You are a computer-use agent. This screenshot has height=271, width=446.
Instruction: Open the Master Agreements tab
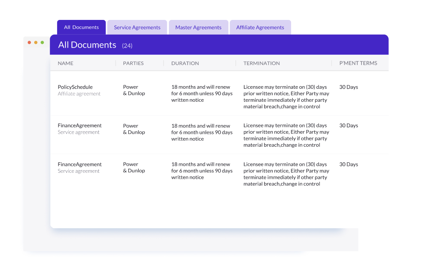click(198, 27)
